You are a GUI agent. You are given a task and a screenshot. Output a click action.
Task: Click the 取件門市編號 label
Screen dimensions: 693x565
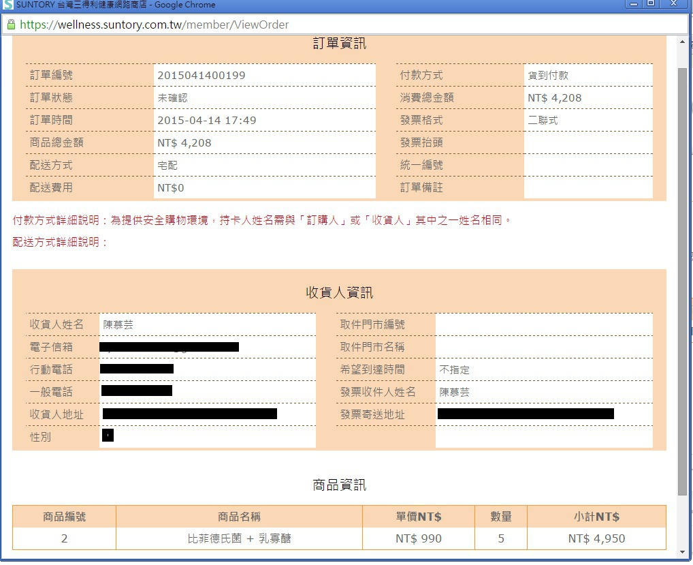coord(372,324)
